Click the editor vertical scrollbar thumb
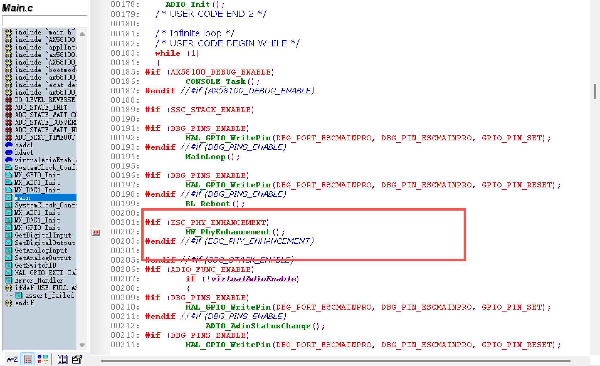Image resolution: width=600 pixels, height=366 pixels. [x=595, y=91]
